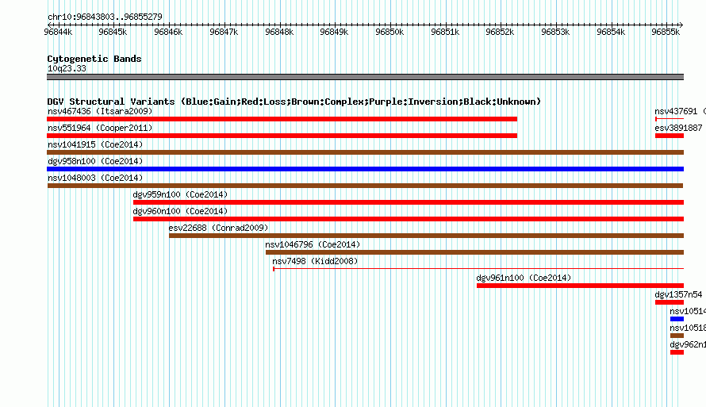This screenshot has height=407, width=706.
Task: Click the 96855k ruler tick label
Action: (666, 32)
